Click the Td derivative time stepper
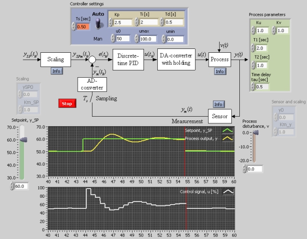The height and width of the screenshot is (239, 307). click(162, 22)
